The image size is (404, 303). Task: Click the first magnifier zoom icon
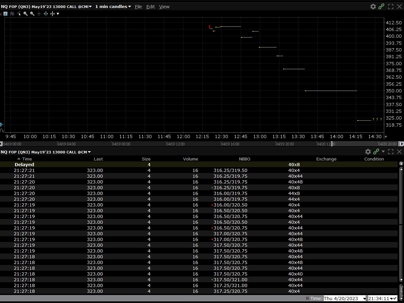pyautogui.click(x=26, y=14)
